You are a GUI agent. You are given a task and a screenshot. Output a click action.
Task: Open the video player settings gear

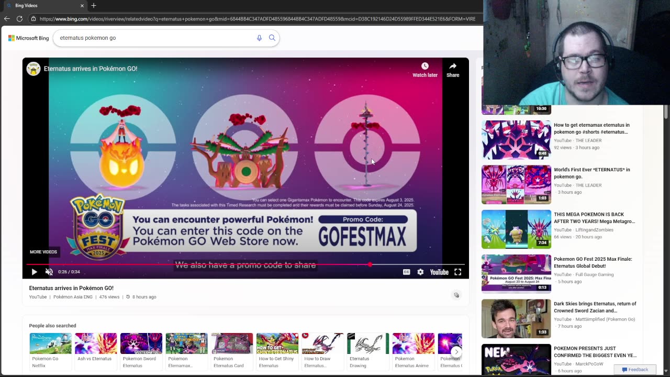(x=420, y=272)
